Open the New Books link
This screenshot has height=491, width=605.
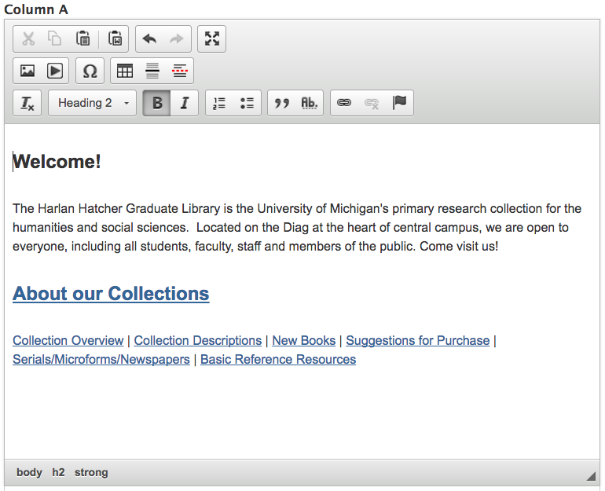[x=303, y=341]
